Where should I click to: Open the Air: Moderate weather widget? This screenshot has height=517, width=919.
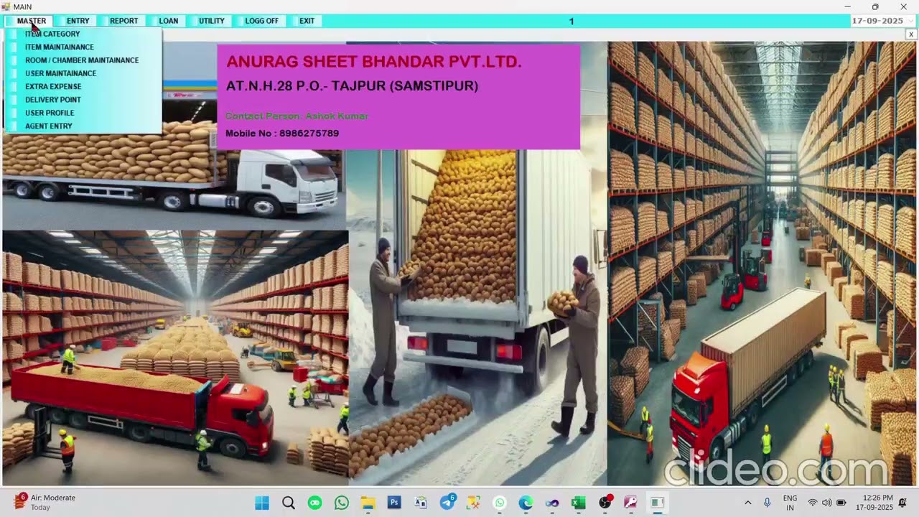coord(45,502)
